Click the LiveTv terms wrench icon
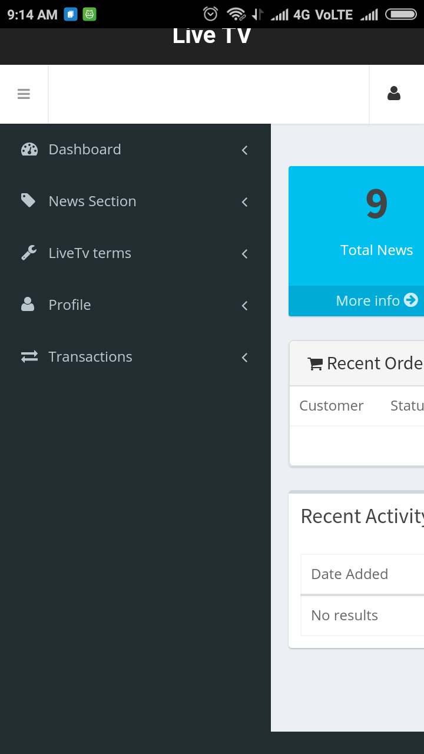 tap(28, 253)
